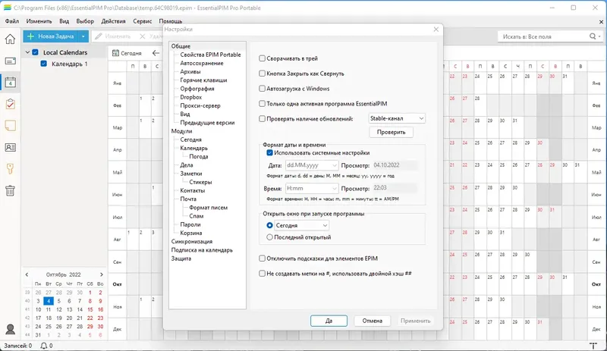The image size is (607, 351).
Task: Select Прокси-сервер in settings tree
Action: click(x=200, y=105)
